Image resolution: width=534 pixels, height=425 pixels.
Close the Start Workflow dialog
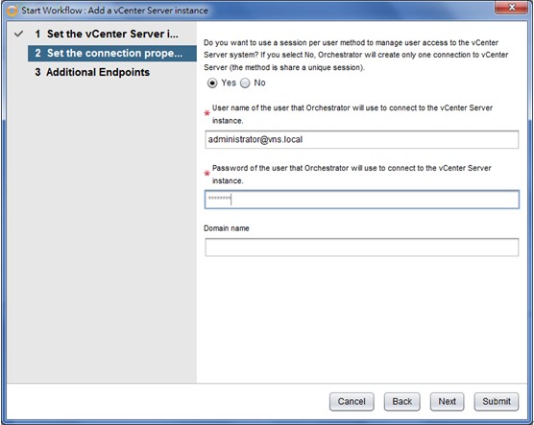tap(511, 7)
